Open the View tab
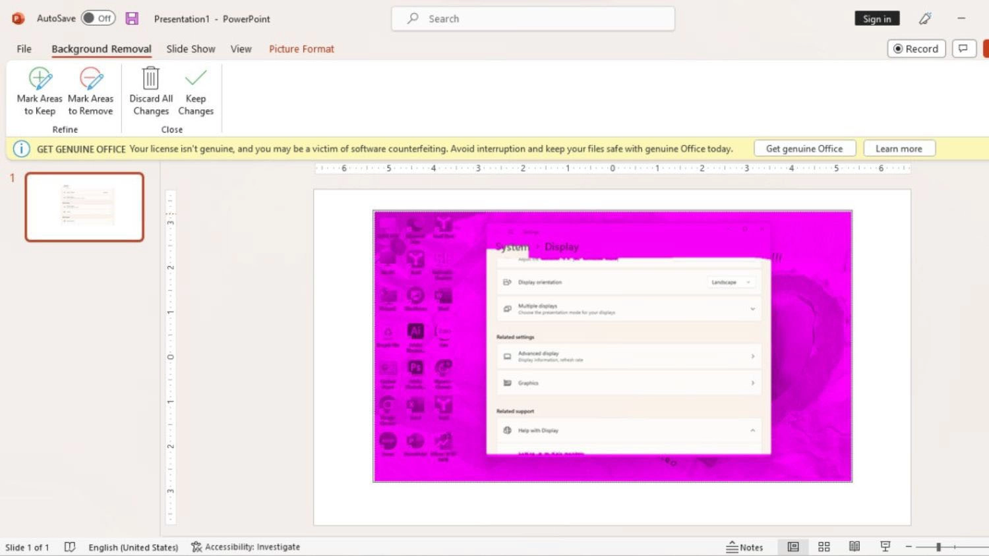 (241, 49)
